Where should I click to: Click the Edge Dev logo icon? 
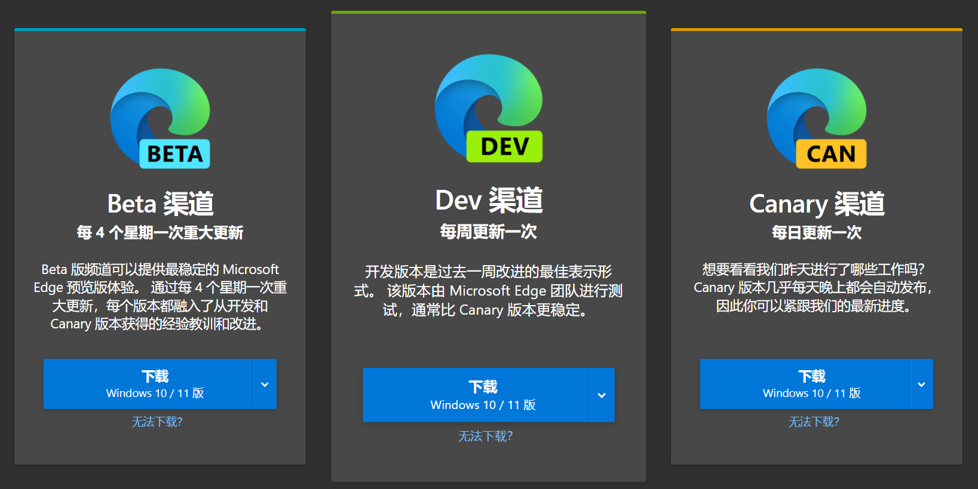pyautogui.click(x=489, y=108)
